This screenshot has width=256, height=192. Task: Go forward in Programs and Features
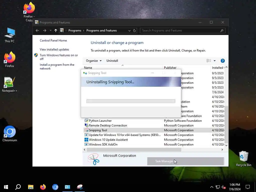pyautogui.click(x=44, y=30)
